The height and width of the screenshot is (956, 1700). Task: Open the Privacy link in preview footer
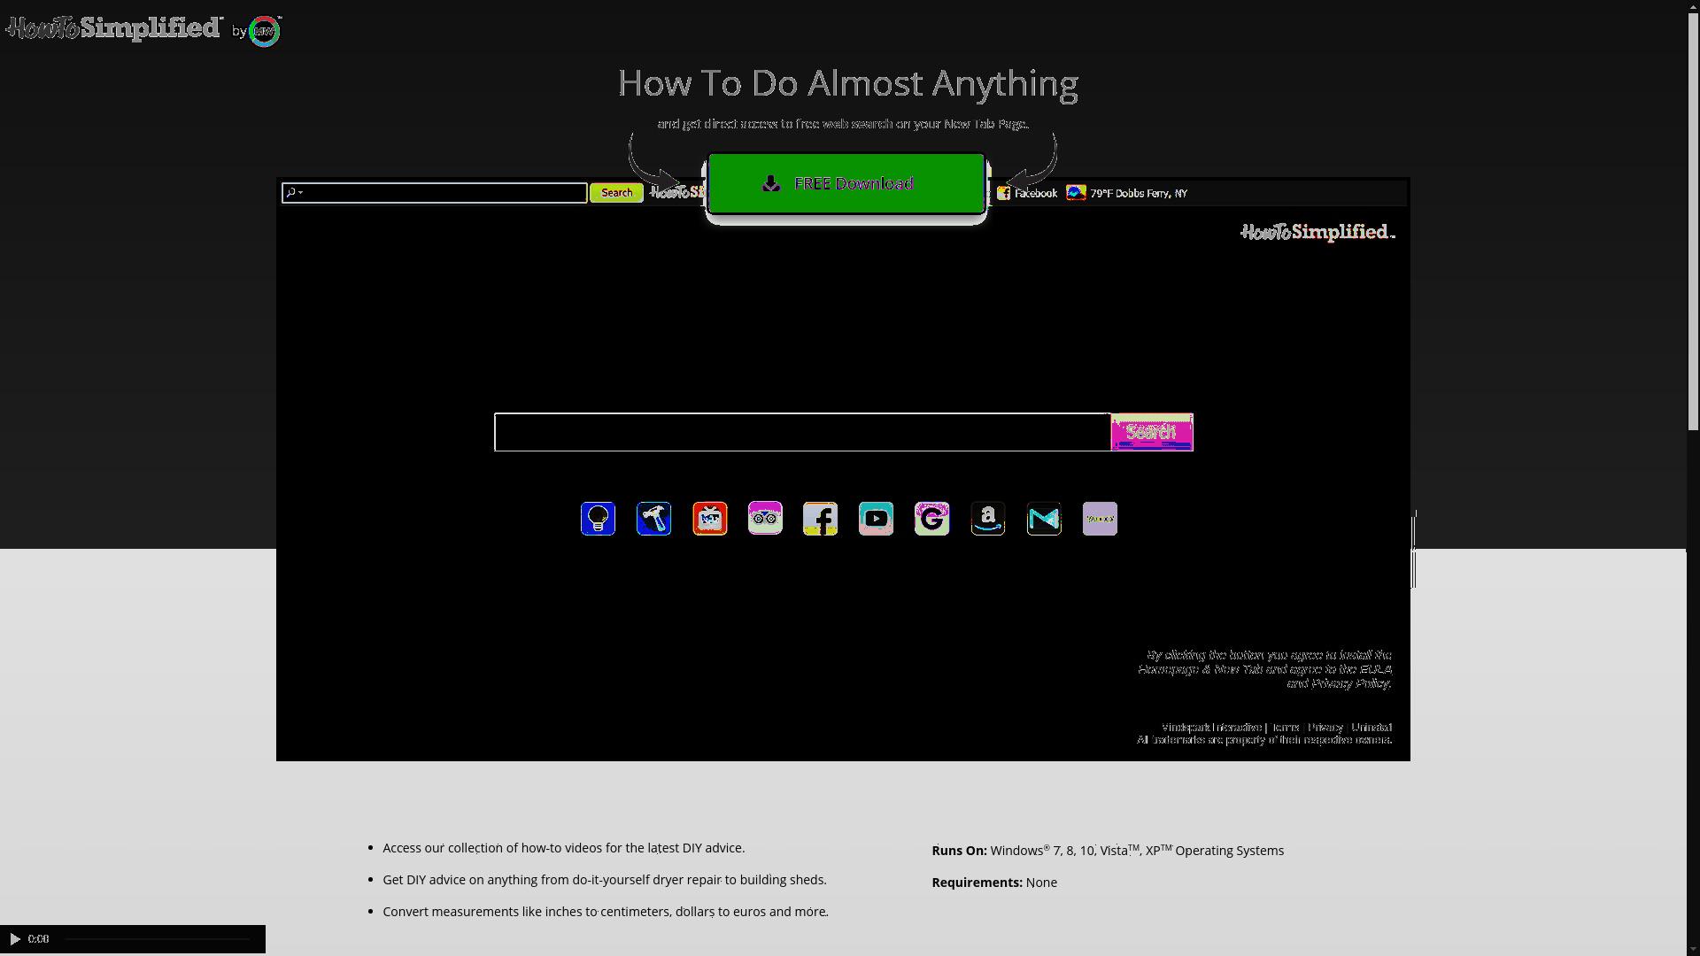(1325, 728)
